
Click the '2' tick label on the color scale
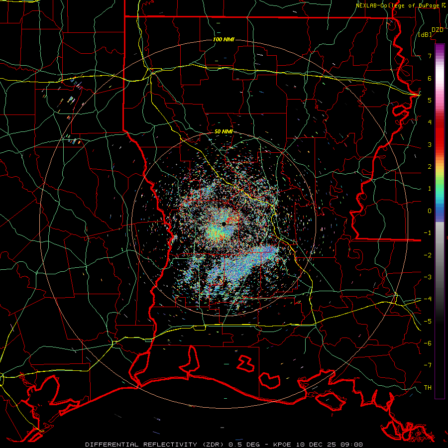coord(430,167)
